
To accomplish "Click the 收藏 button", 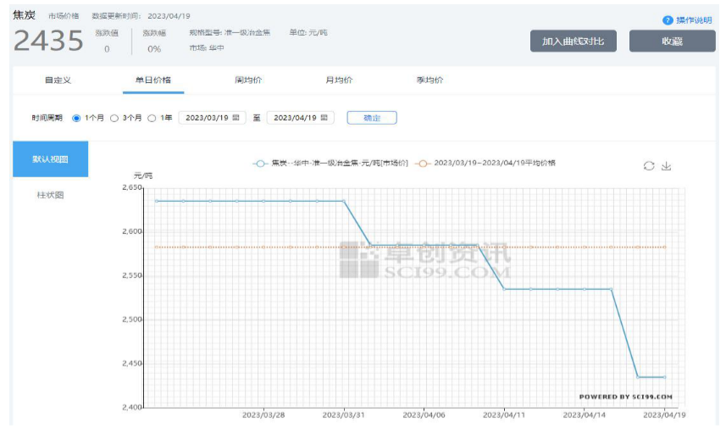I will click(x=672, y=41).
